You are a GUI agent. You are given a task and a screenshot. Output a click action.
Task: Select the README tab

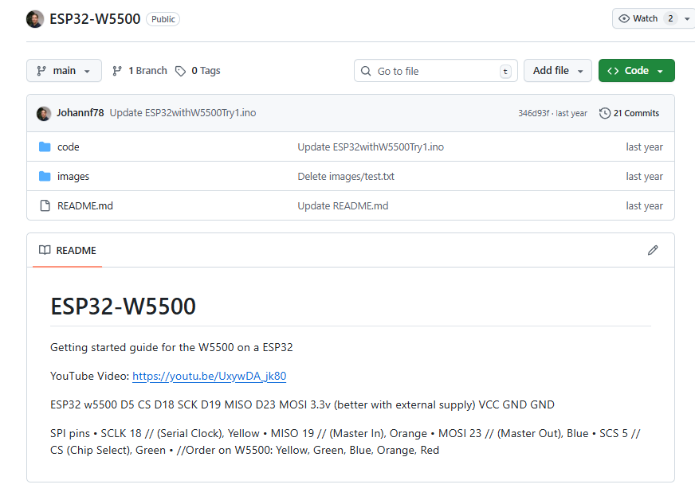point(68,250)
